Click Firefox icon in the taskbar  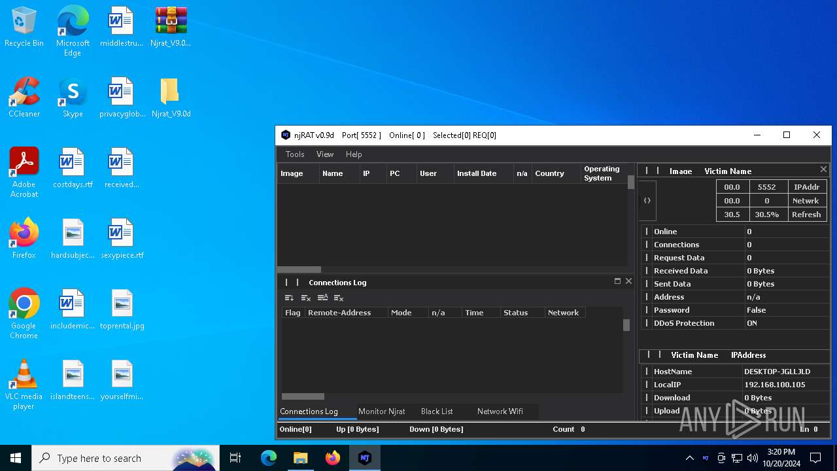pos(333,458)
